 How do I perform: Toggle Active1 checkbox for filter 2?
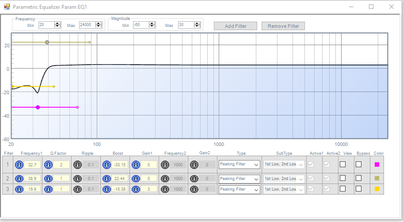pos(311,178)
